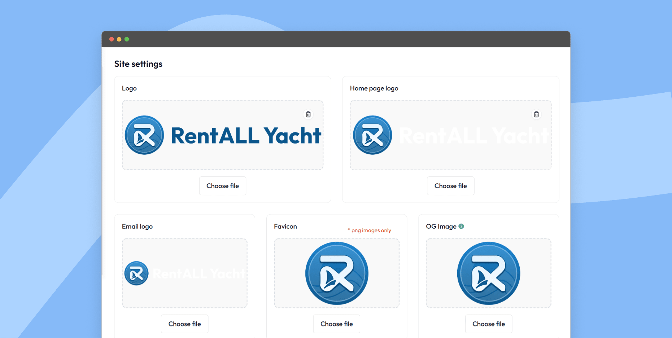Click the yellow minimize window dot
Screen dimensions: 672x338
coord(119,39)
